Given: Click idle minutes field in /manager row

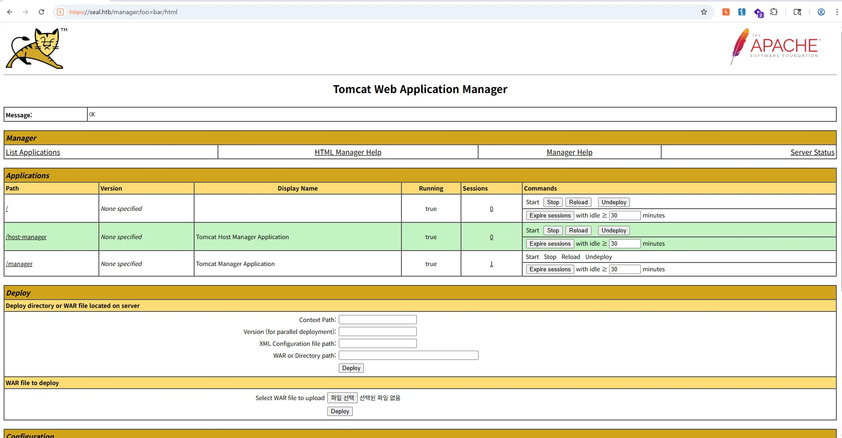Looking at the screenshot, I should [x=625, y=269].
